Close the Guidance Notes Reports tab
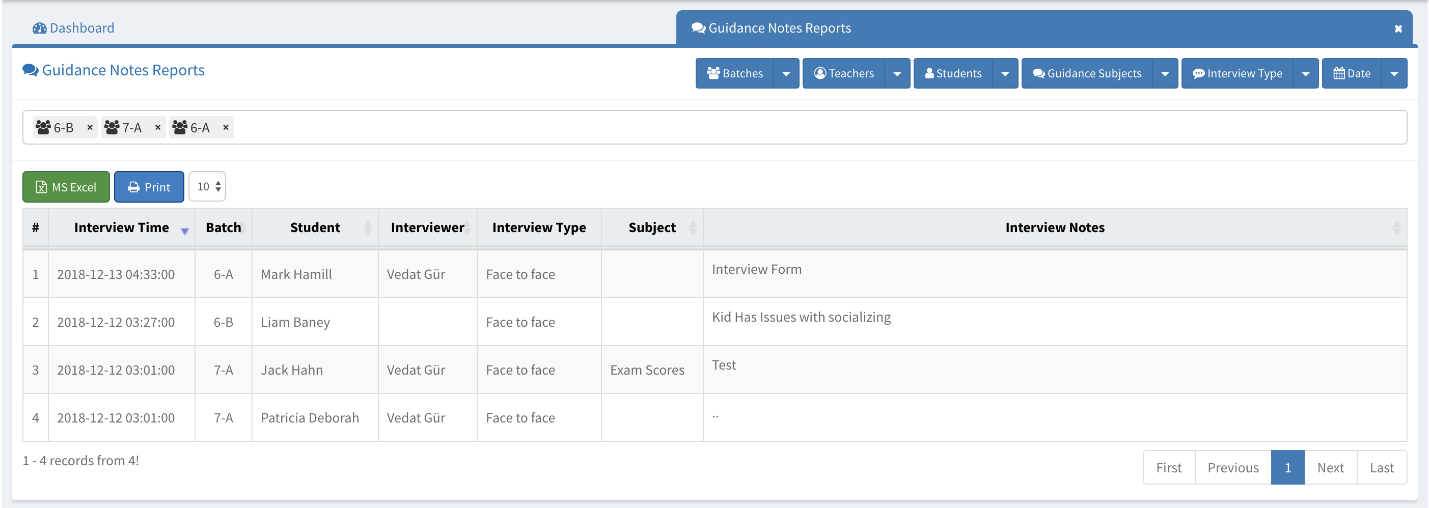This screenshot has height=508, width=1429. (1398, 29)
